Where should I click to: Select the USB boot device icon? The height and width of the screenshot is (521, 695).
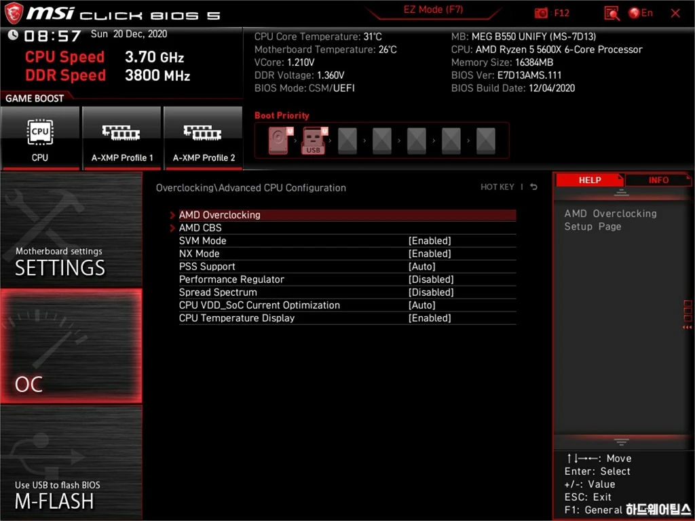[x=314, y=140]
